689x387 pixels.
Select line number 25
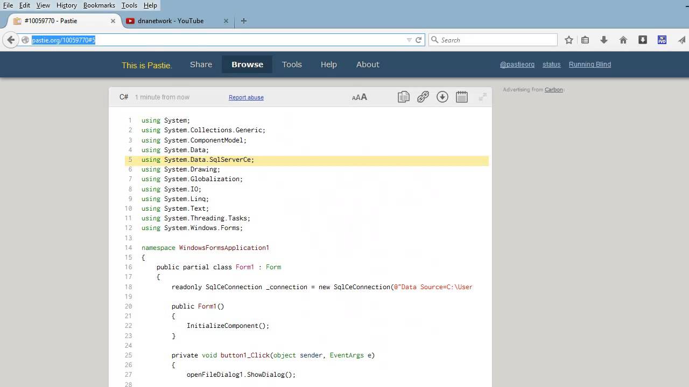(128, 355)
